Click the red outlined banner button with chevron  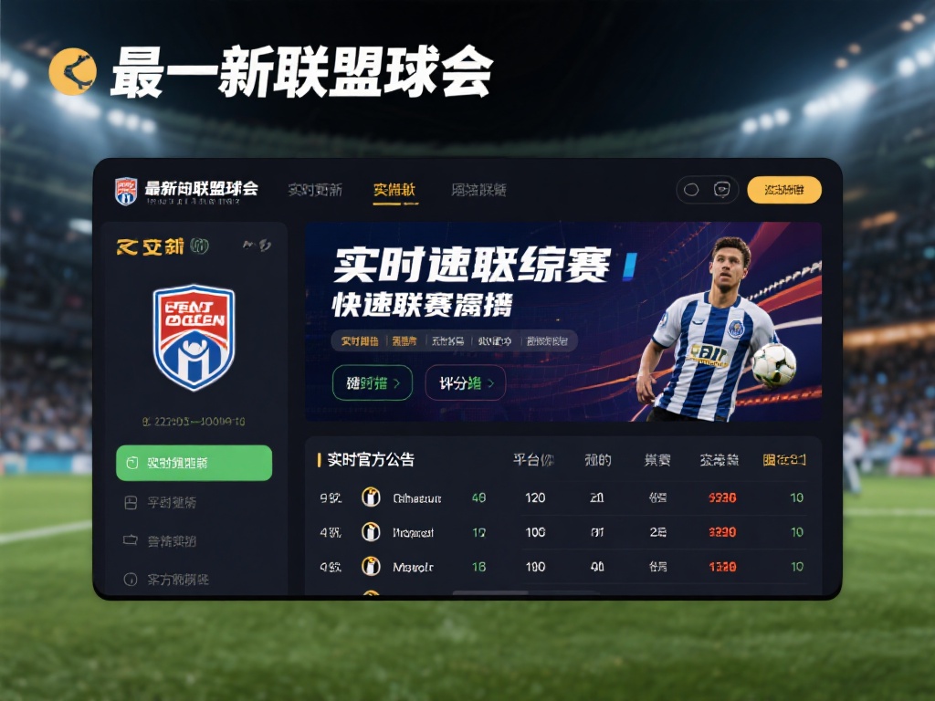coord(466,382)
